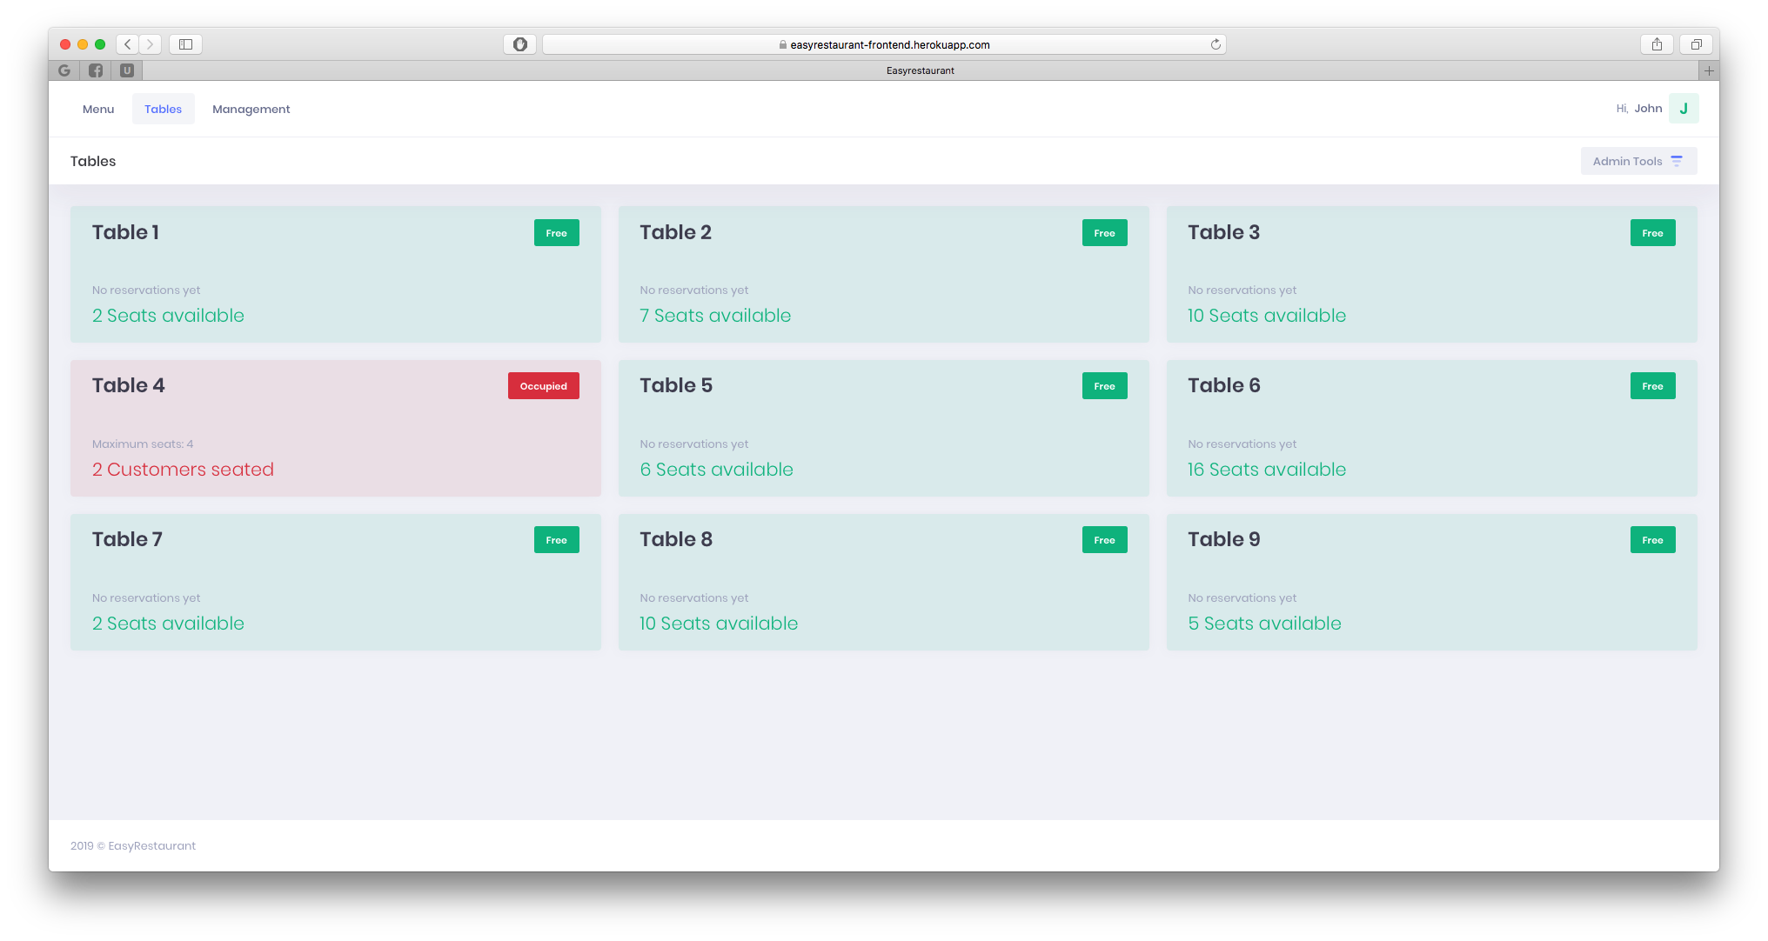Click '2 Customers seated' text
The height and width of the screenshot is (941, 1768).
click(x=183, y=470)
